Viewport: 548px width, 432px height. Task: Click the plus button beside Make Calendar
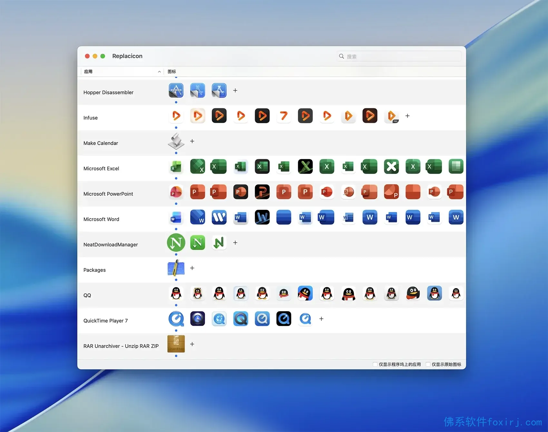tap(192, 141)
